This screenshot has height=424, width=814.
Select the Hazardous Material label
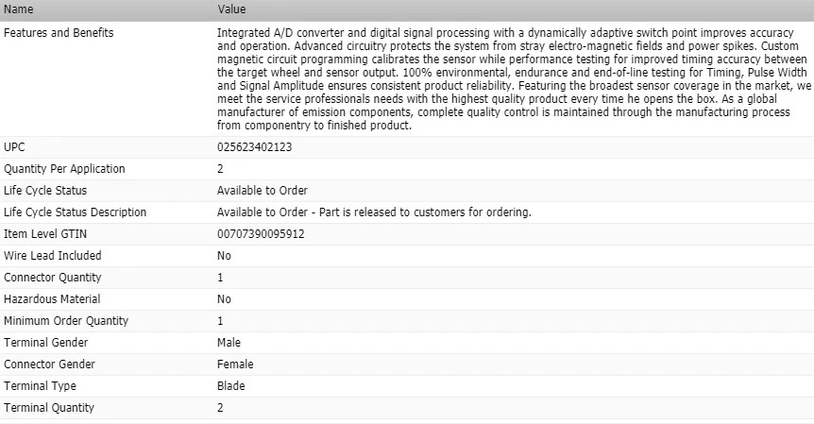pyautogui.click(x=52, y=299)
